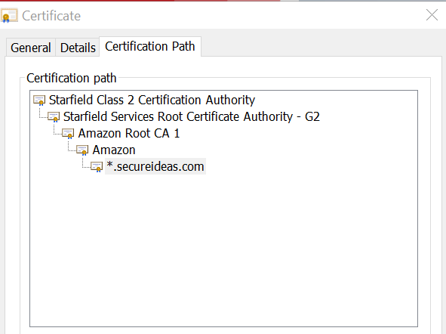Open the Details tab

78,48
